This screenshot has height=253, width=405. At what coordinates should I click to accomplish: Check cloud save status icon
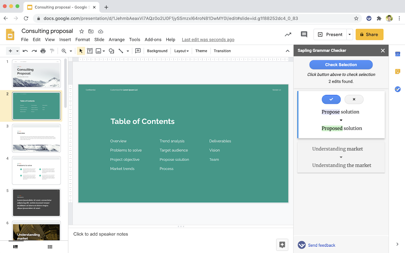[x=101, y=31]
